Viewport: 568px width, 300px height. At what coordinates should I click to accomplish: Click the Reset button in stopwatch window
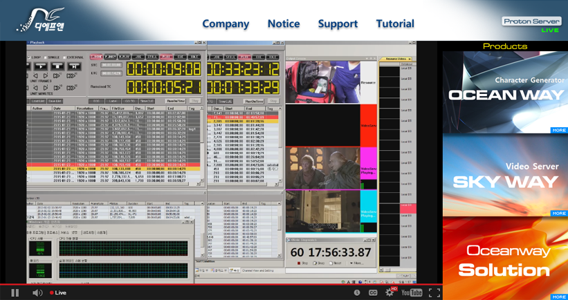point(336,263)
